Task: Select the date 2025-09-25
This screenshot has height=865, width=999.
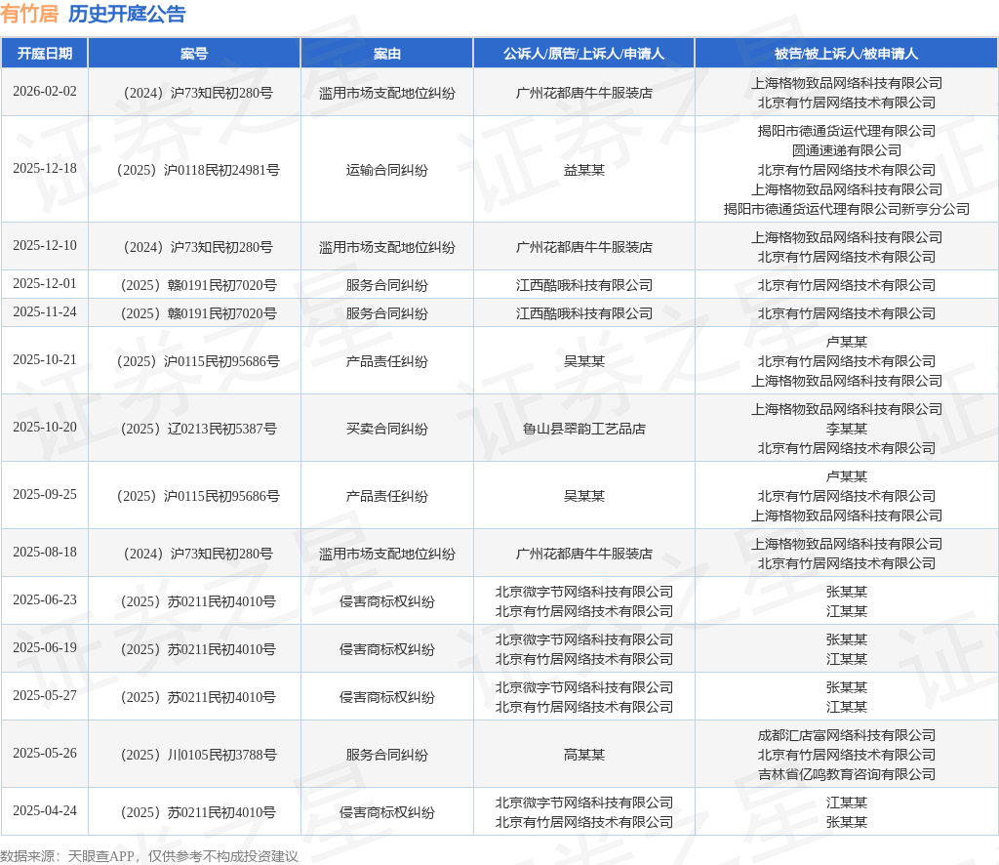Action: tap(45, 495)
